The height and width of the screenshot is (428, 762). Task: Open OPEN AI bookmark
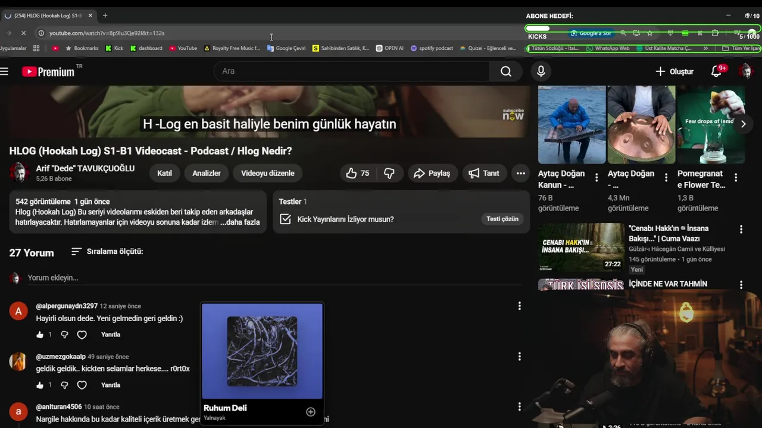pos(390,48)
